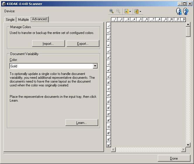Click the preview display options icon
Screen dimensions: 194x164
127,11
